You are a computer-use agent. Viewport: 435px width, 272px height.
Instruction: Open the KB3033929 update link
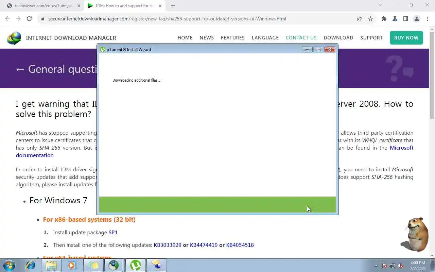click(168, 245)
